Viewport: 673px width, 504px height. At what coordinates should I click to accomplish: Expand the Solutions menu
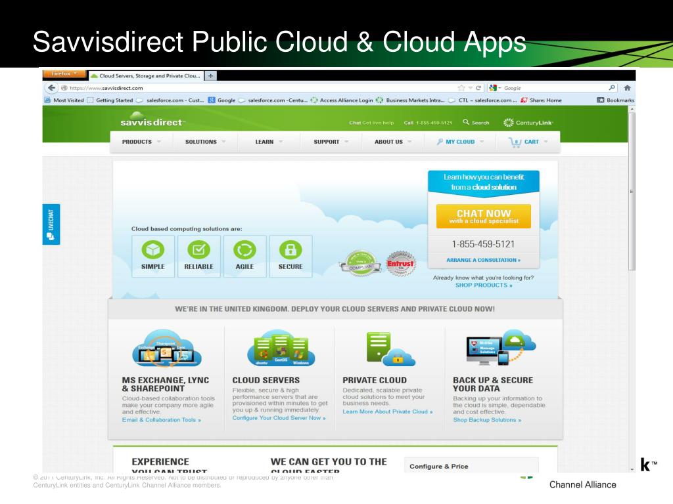coord(205,142)
